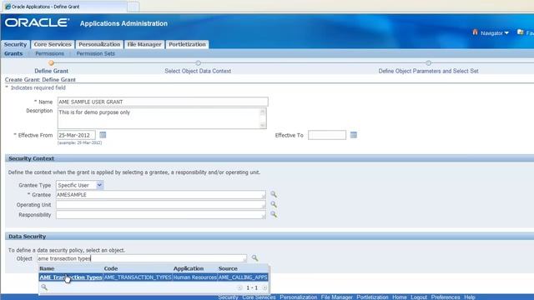Click the Object input field
This screenshot has height=300, width=534.
click(x=142, y=258)
